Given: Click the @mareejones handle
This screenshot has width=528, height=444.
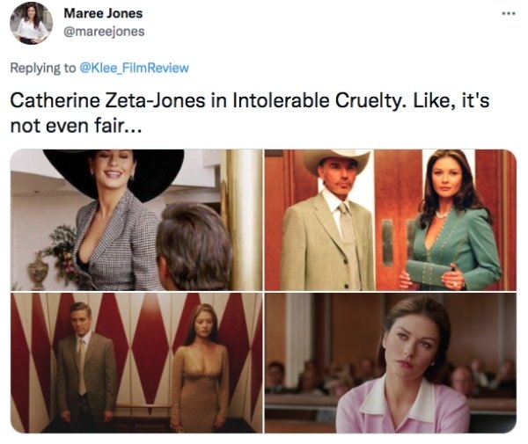Looking at the screenshot, I should (104, 32).
